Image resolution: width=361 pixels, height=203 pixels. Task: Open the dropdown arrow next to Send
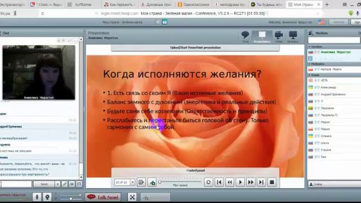coord(58,184)
